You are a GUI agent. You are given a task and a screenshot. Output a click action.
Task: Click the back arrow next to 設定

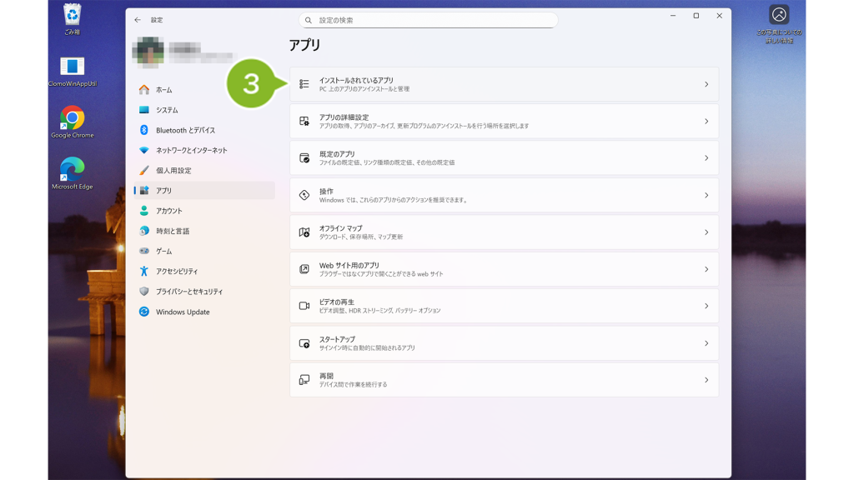tap(138, 20)
